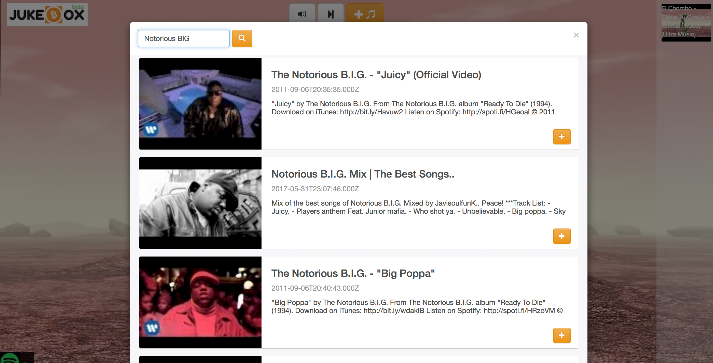Open the Juicy video thumbnail
The height and width of the screenshot is (363, 713).
pos(200,104)
